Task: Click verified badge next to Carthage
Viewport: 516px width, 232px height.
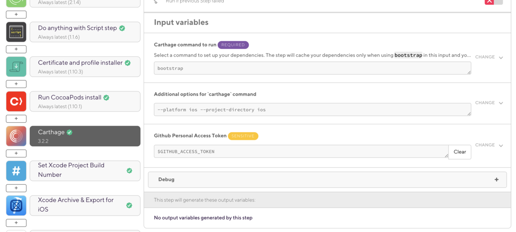Action: coord(70,133)
